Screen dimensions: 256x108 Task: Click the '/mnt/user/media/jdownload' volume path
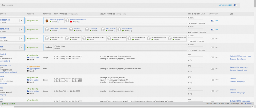[x=120, y=57]
